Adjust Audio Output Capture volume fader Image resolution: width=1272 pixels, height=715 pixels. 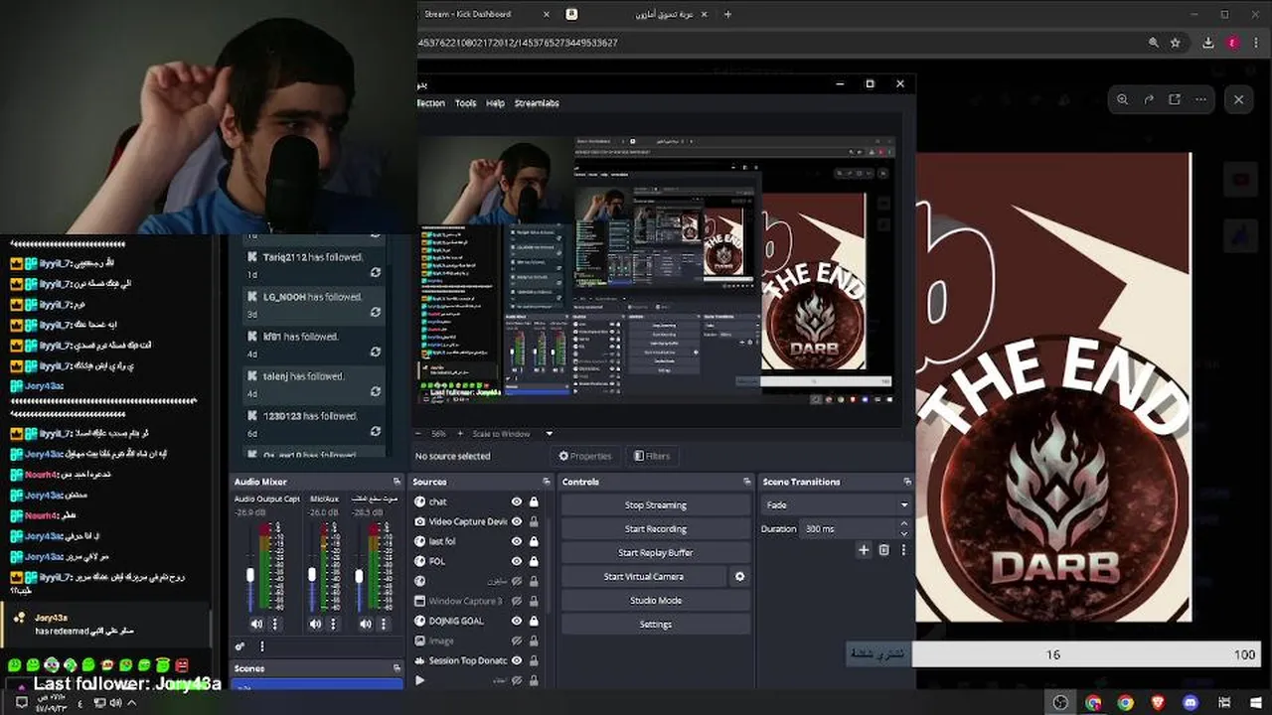click(x=250, y=574)
